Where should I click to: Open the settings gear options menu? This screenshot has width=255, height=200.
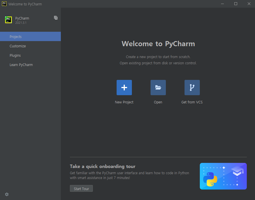[7, 194]
